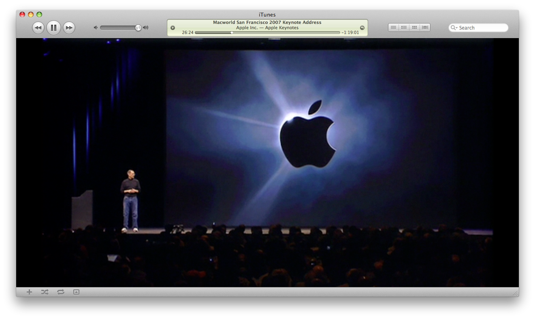Click the low-volume speaker icon
The width and height of the screenshot is (535, 319).
tap(96, 28)
